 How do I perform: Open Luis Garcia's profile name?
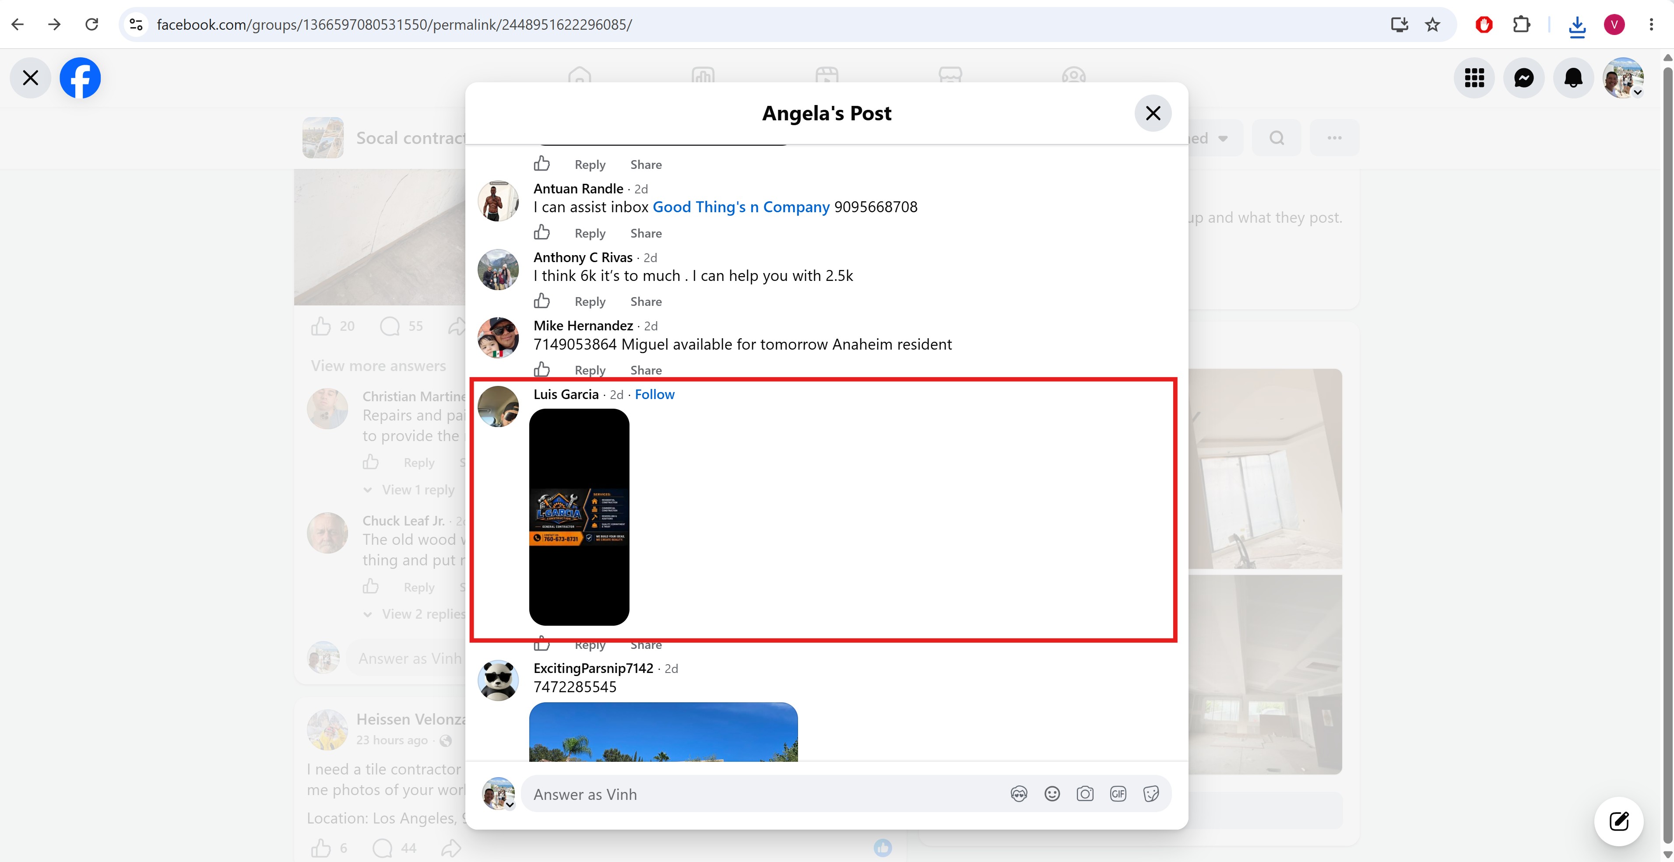(x=566, y=394)
